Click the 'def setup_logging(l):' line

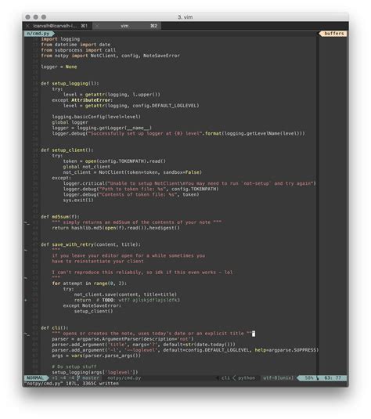pyautogui.click(x=70, y=84)
